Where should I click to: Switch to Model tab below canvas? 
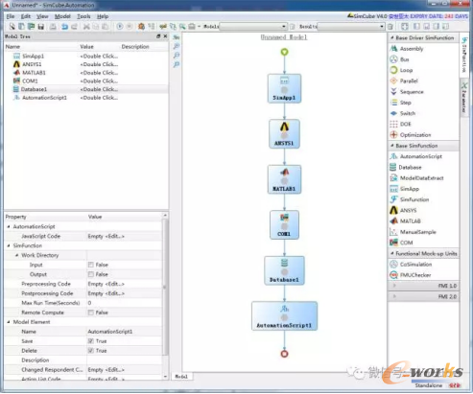pos(181,377)
